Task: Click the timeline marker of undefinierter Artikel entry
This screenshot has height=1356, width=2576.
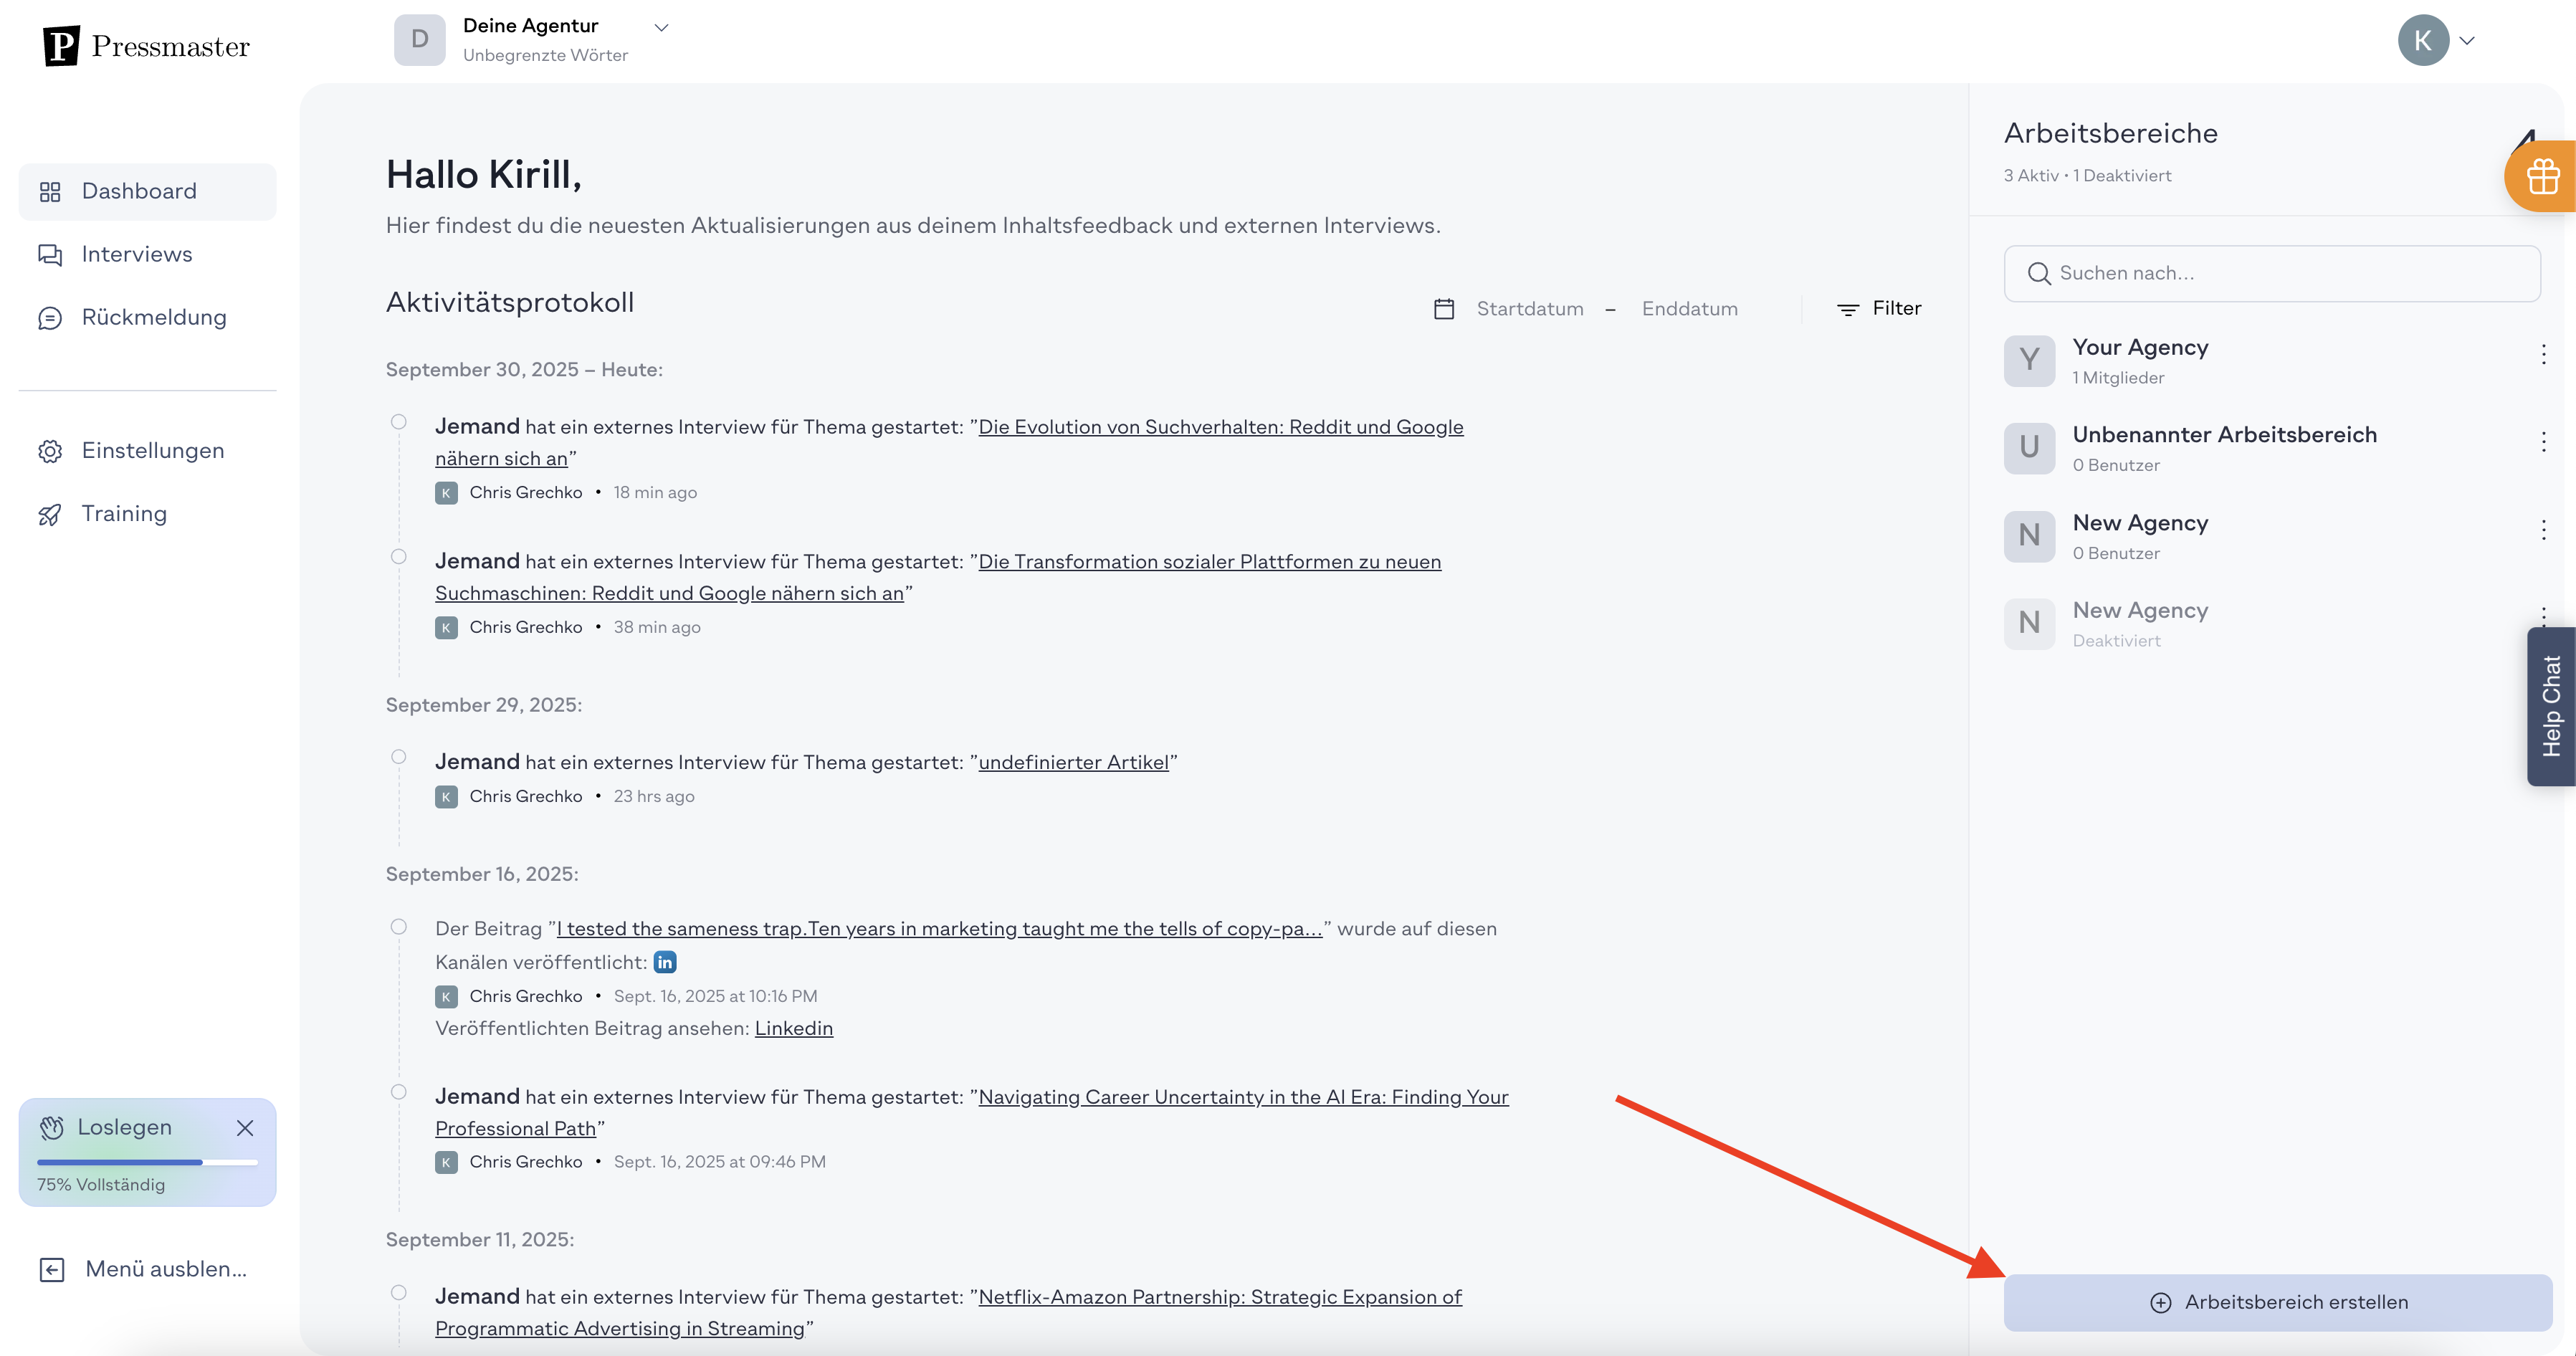Action: 399,757
